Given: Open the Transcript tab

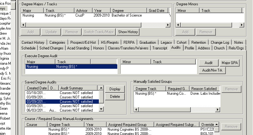Looking at the screenshot, I should [159, 48].
